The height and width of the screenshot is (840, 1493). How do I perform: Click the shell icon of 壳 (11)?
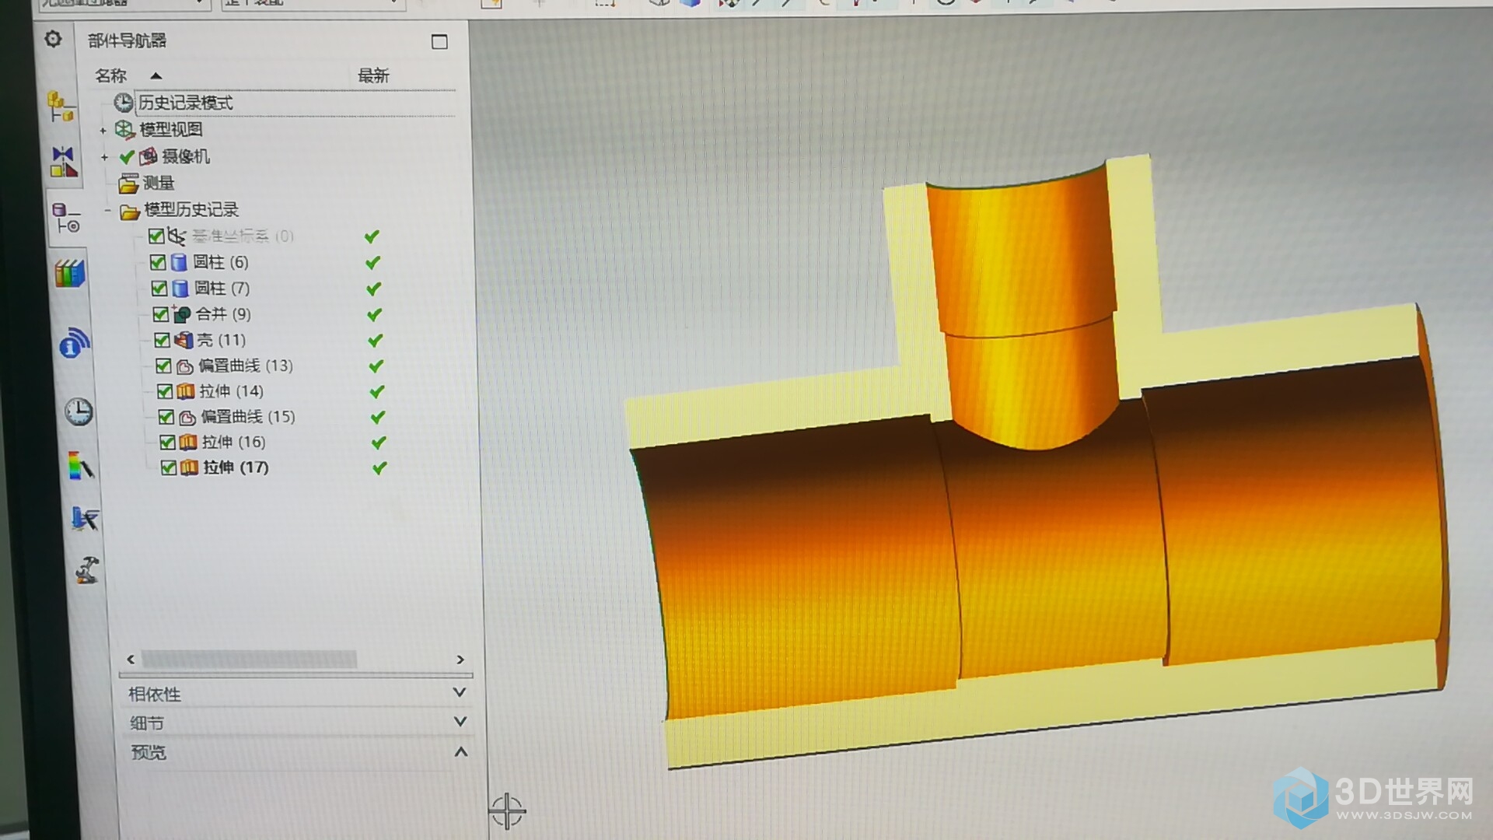(184, 340)
